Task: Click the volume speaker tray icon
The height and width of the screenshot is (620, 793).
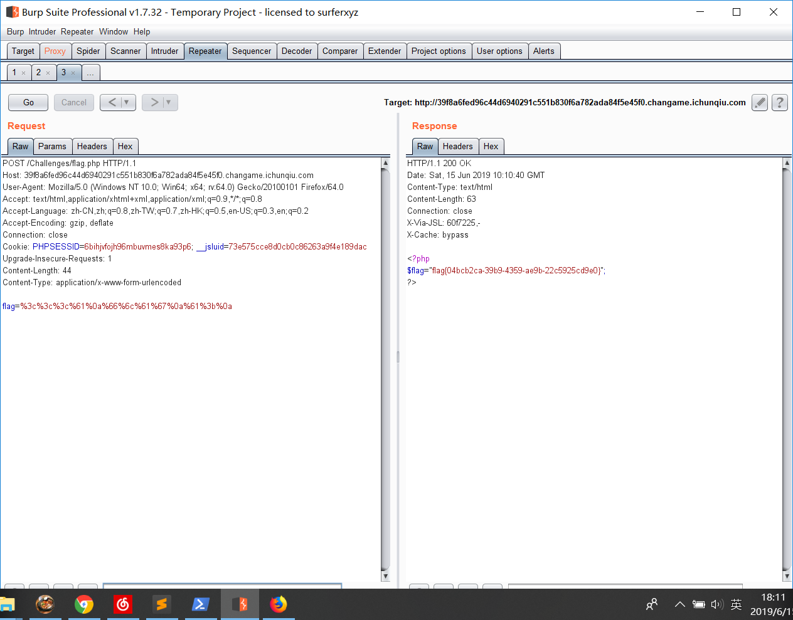Action: click(717, 604)
